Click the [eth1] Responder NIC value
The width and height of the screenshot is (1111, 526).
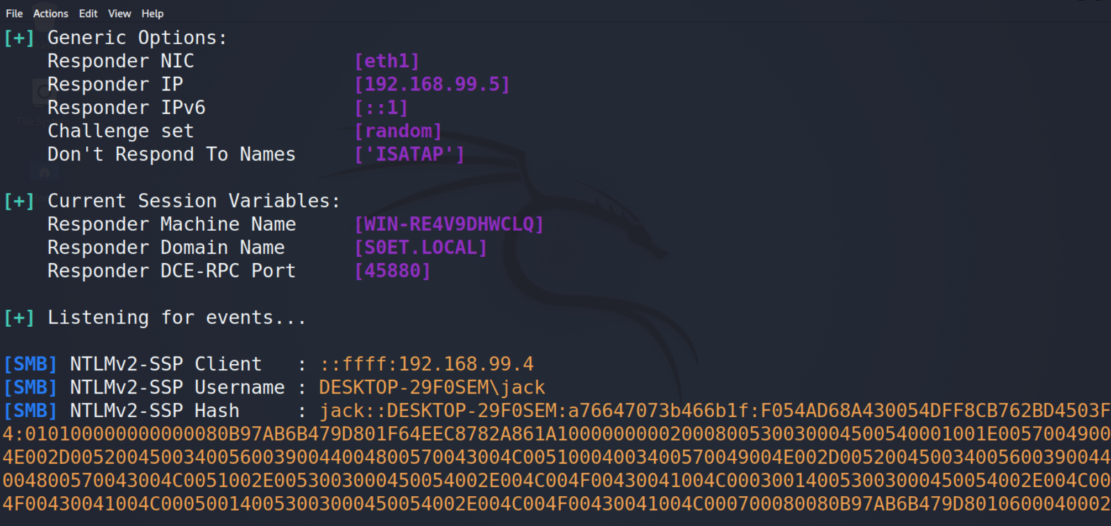387,61
